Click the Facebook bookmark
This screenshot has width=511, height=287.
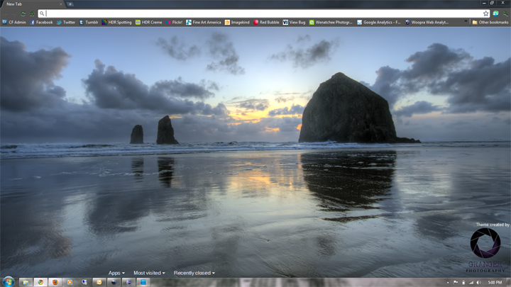[42, 22]
